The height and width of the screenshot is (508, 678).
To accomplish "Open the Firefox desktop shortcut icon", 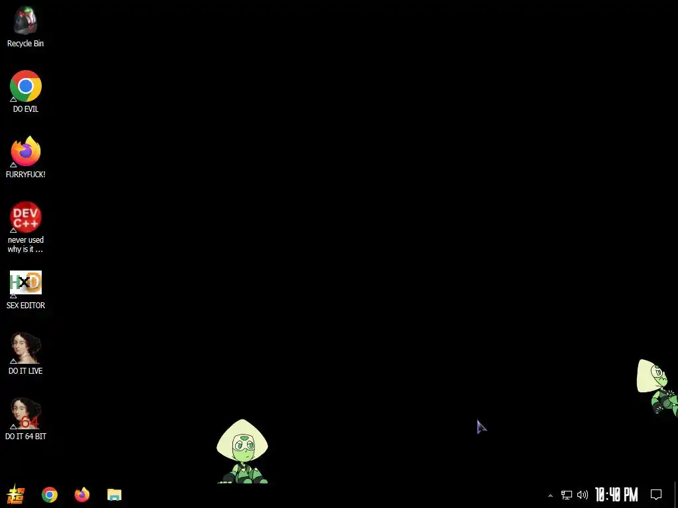I will click(26, 151).
